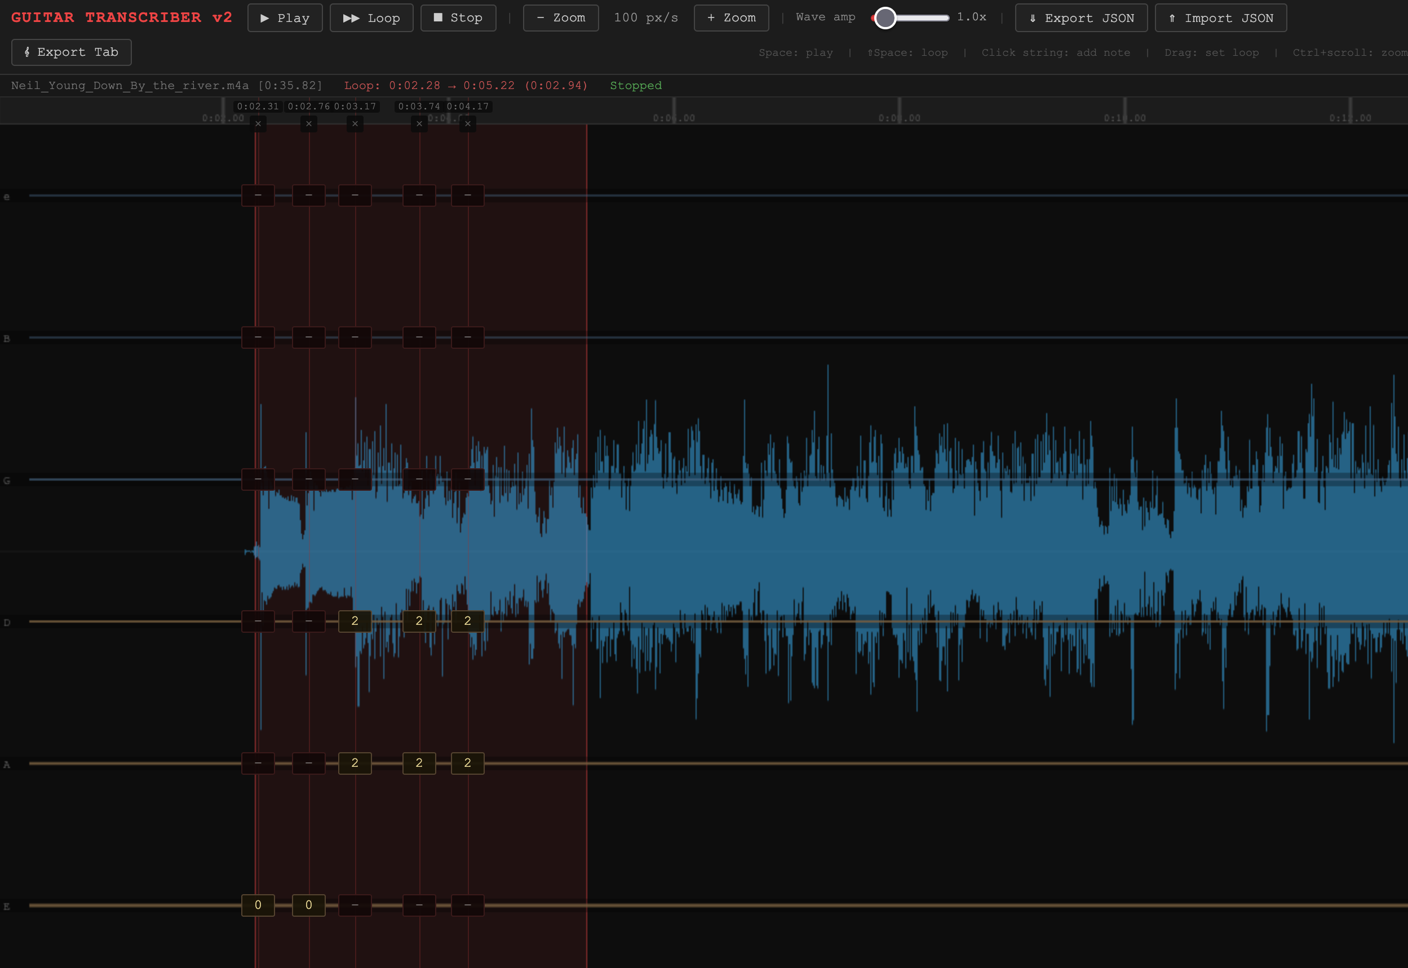Image resolution: width=1408 pixels, height=968 pixels.
Task: Edit the fret 2 note on A string at 0:03.17
Action: (355, 763)
